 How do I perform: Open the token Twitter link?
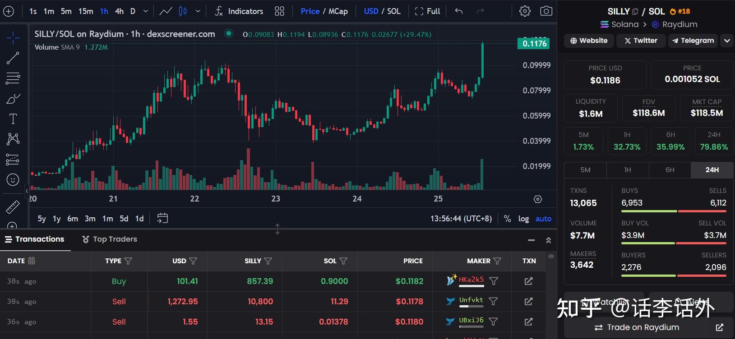641,41
